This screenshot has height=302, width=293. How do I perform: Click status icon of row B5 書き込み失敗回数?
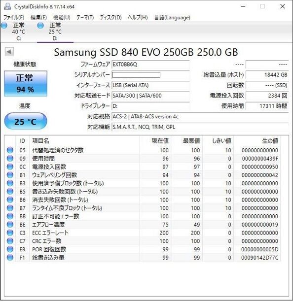(10, 192)
